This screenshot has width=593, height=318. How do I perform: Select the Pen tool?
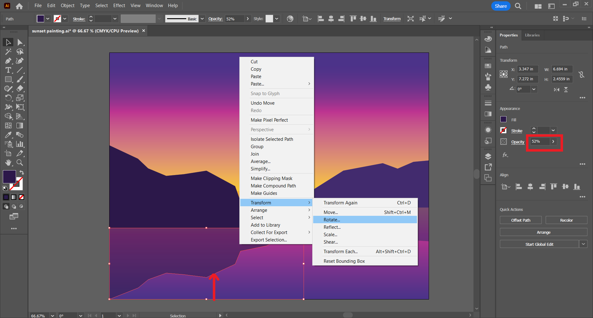(8, 61)
